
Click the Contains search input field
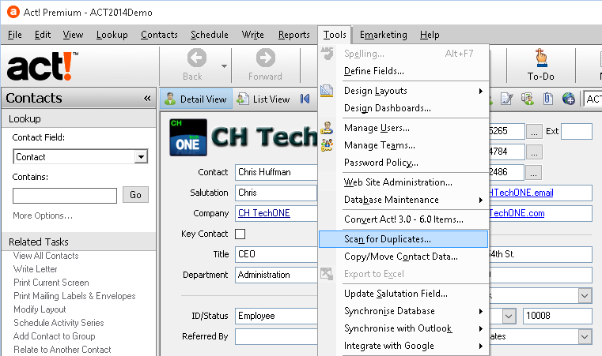click(x=65, y=196)
